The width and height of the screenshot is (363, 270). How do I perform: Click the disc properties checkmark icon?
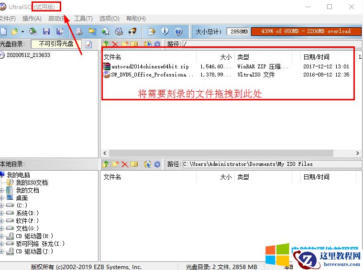coord(88,44)
